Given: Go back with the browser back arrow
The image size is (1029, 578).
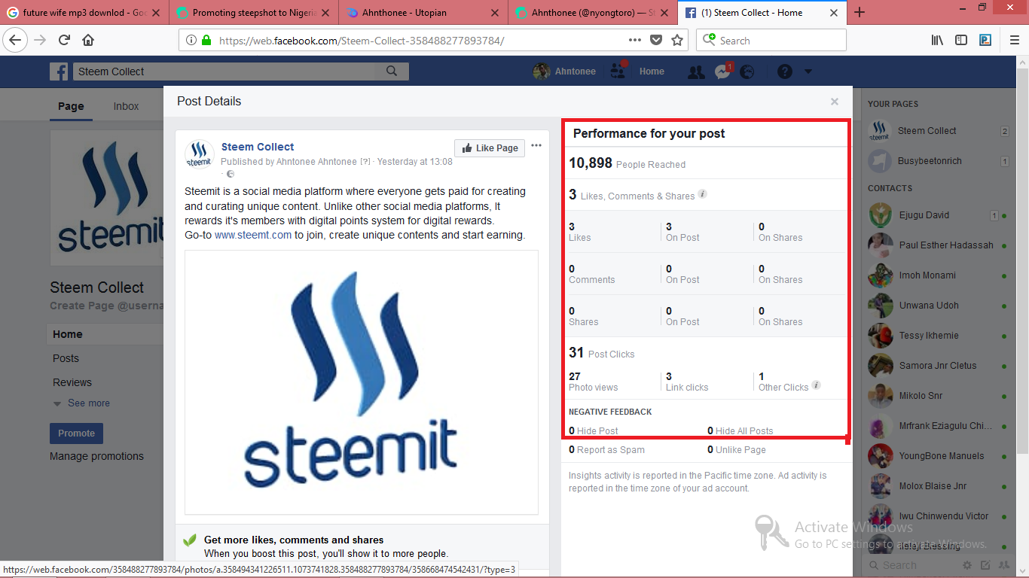Looking at the screenshot, I should [16, 40].
